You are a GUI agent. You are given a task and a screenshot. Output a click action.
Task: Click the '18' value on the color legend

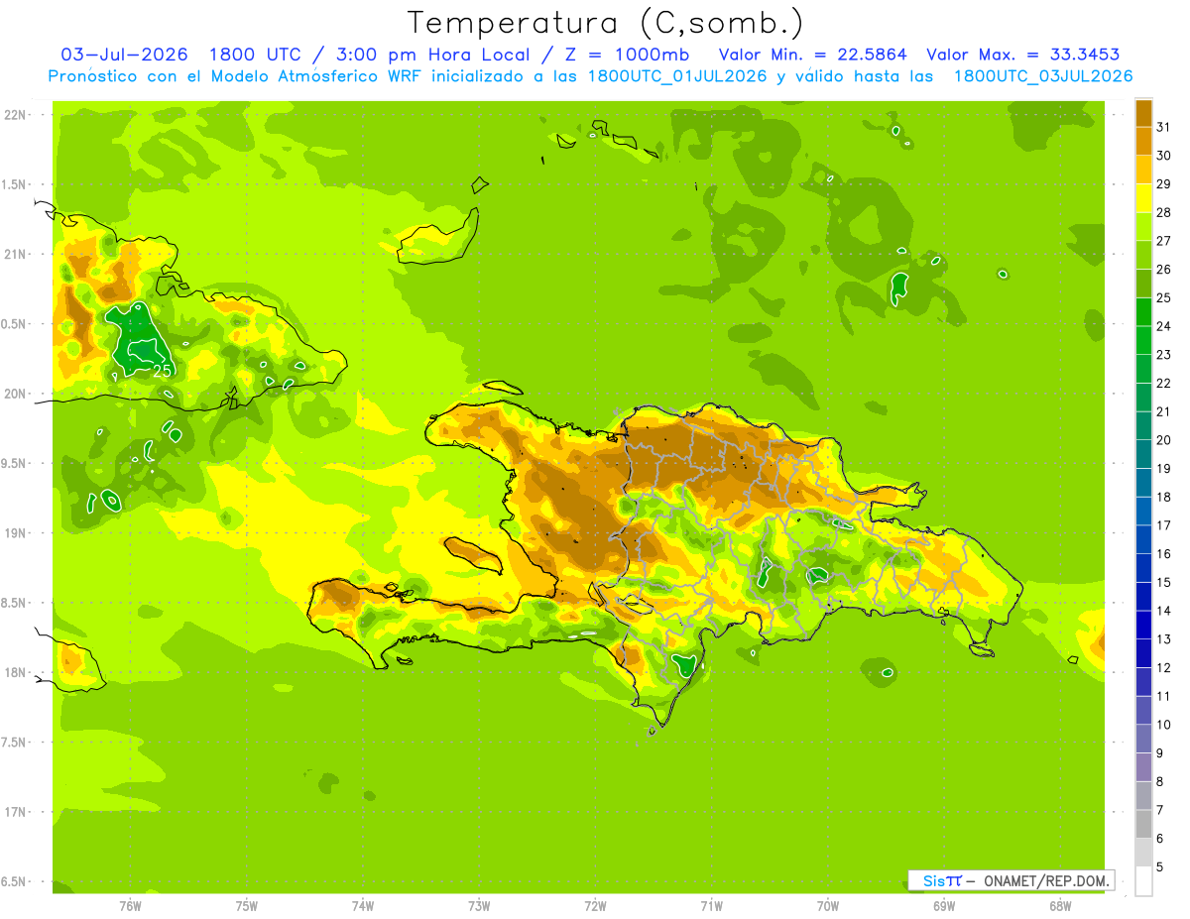point(1163,497)
